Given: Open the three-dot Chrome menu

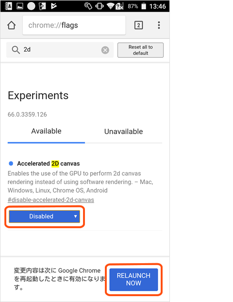Looking at the screenshot, I should pyautogui.click(x=159, y=25).
